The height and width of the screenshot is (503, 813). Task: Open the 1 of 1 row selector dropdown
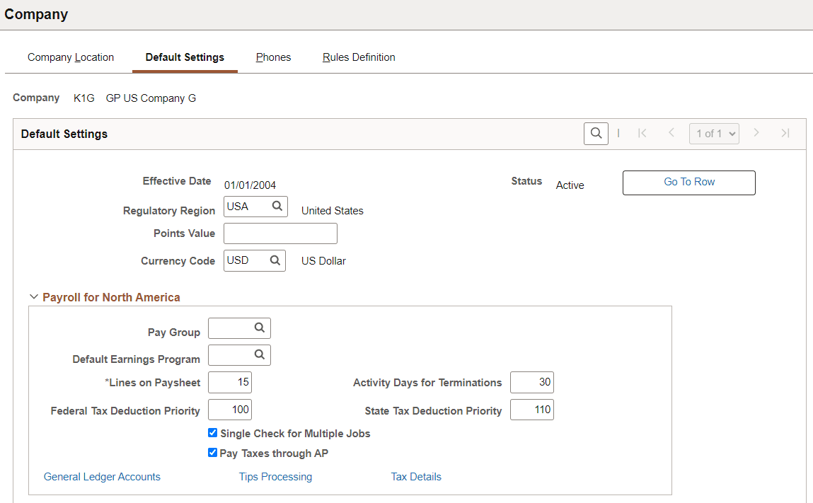[x=714, y=133]
